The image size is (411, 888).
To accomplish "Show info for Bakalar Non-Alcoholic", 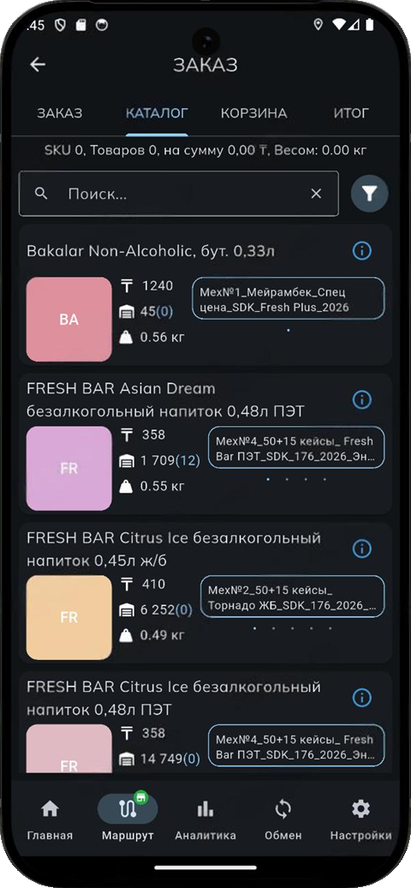I will 361,250.
